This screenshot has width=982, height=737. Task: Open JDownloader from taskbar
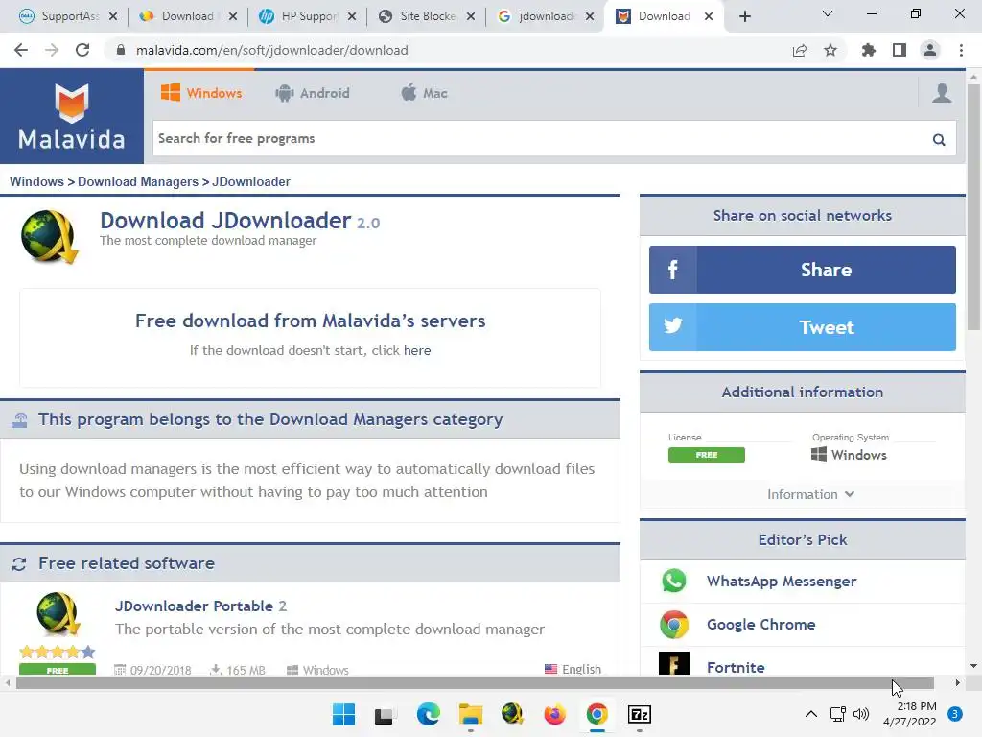pyautogui.click(x=512, y=714)
